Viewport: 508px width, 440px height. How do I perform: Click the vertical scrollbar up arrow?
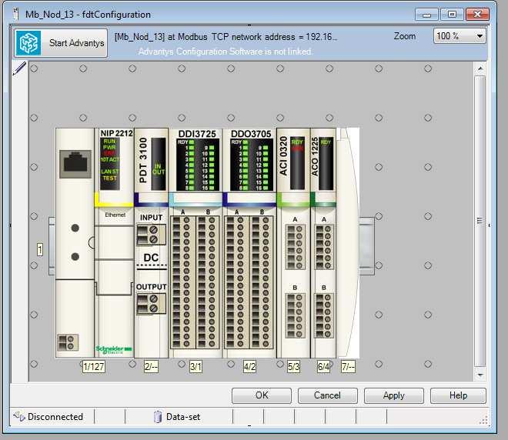point(480,68)
